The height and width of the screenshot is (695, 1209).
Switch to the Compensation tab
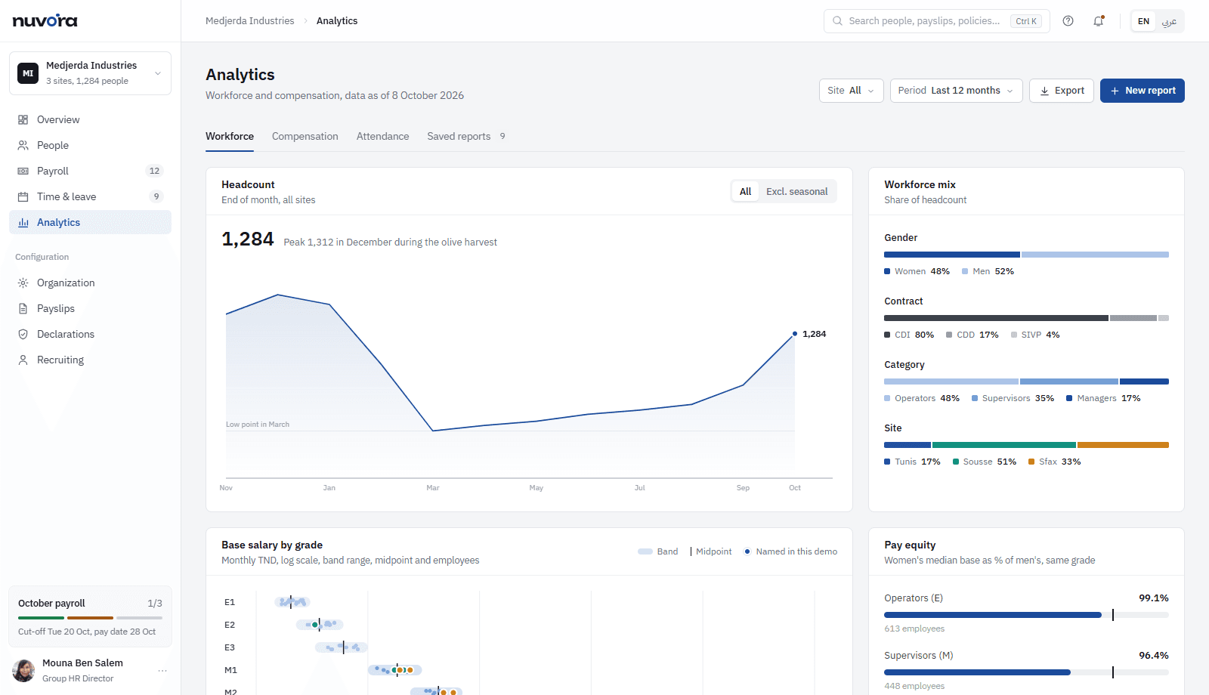pos(305,137)
